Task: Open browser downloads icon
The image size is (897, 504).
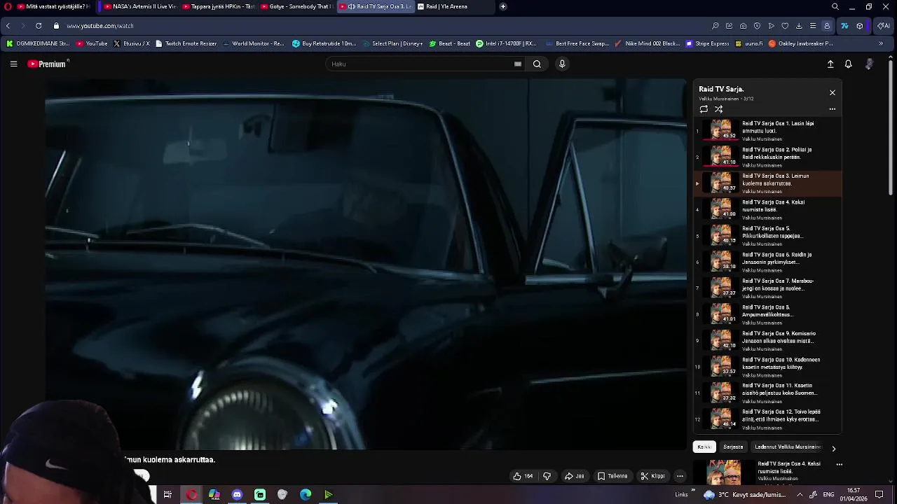Action: coord(799,26)
